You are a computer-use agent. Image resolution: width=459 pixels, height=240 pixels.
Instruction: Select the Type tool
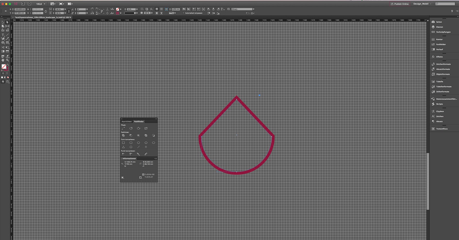3,35
